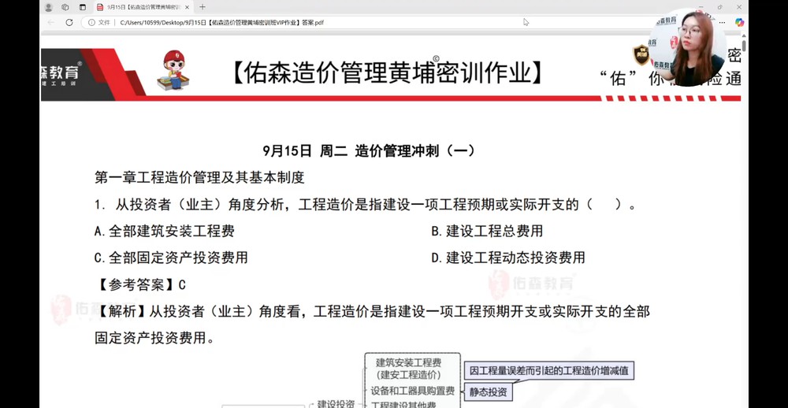
Task: Open the Copilot icon in toolbar
Action: (x=739, y=22)
